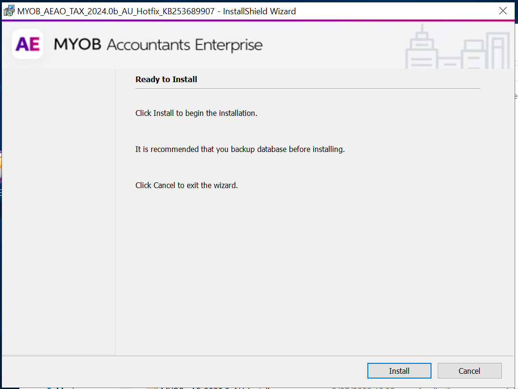Click the purple line under the title bar
The height and width of the screenshot is (389, 518).
259,21
